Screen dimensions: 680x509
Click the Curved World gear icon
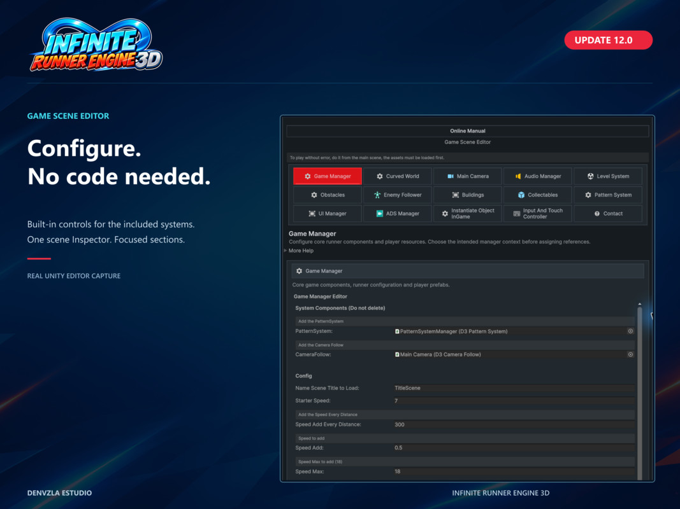point(379,176)
